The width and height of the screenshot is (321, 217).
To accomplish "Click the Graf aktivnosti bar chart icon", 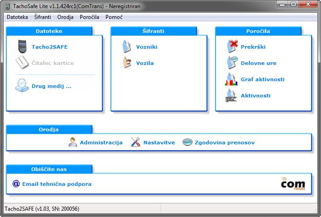I will tap(231, 79).
